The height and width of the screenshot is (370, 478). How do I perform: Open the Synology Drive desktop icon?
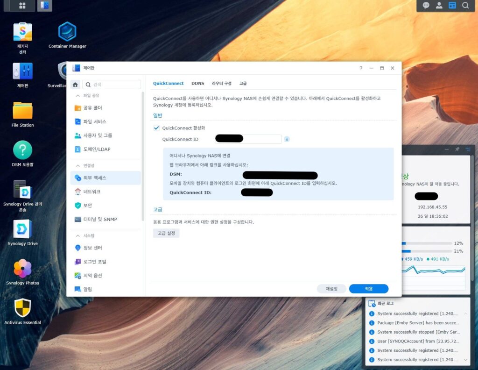pyautogui.click(x=22, y=233)
